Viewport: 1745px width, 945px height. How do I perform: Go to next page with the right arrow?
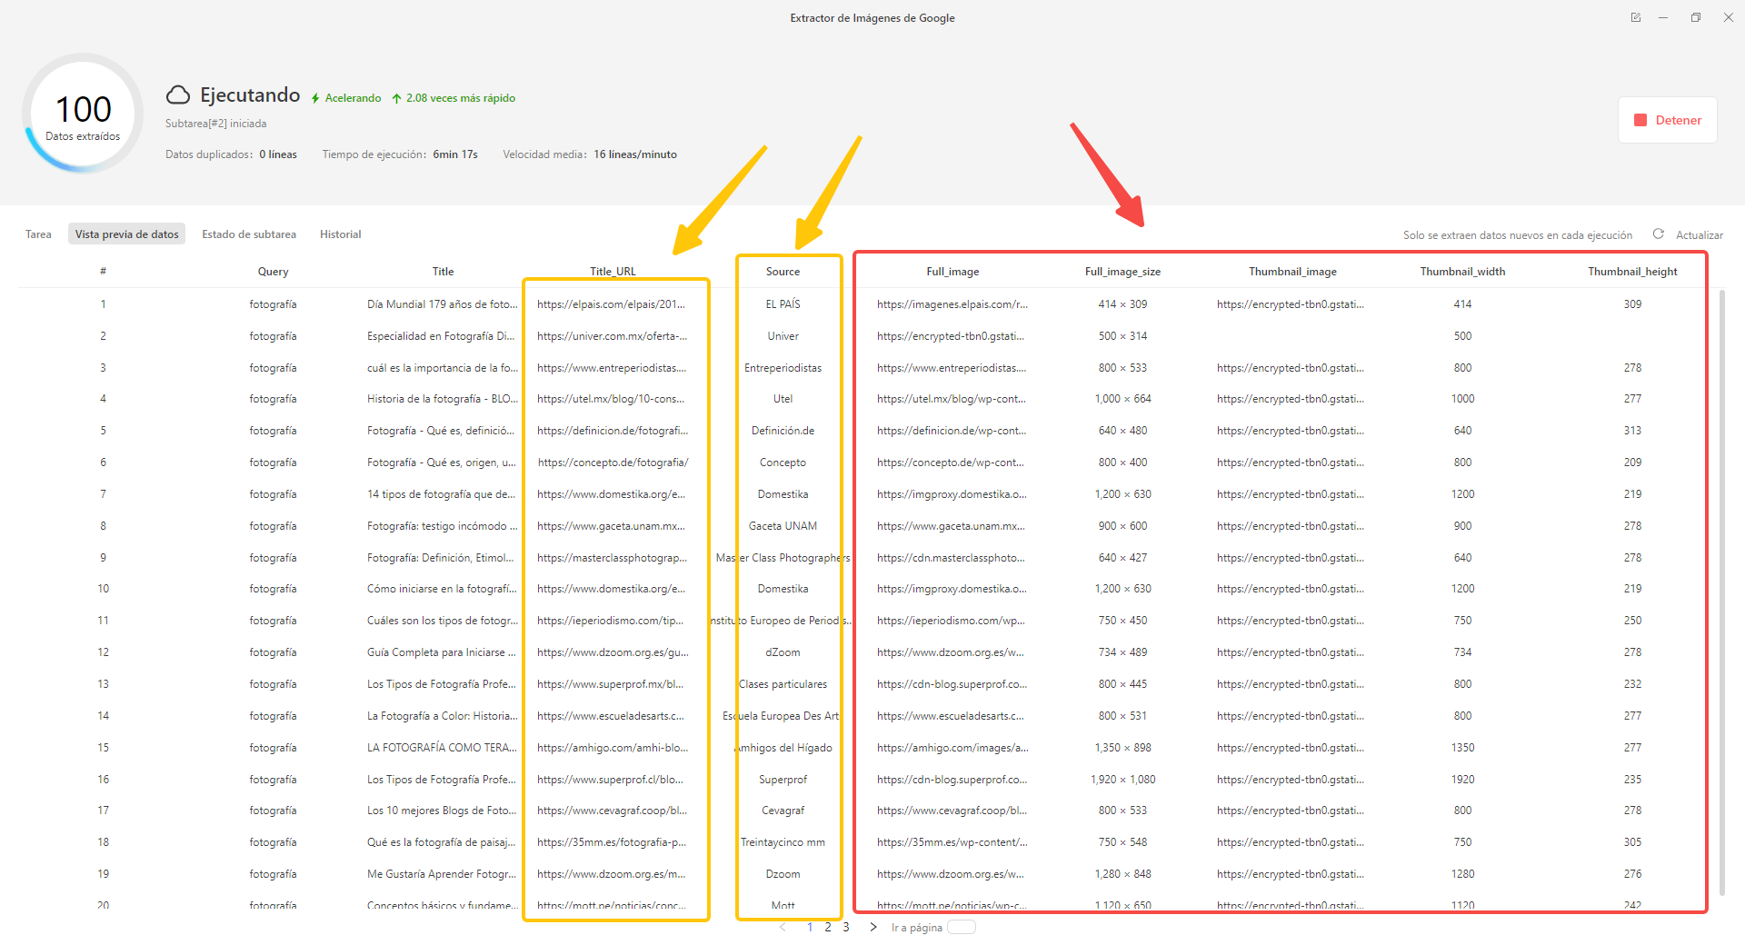pyautogui.click(x=872, y=927)
